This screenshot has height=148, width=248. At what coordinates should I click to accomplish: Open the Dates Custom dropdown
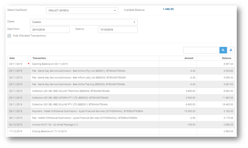coord(84,22)
